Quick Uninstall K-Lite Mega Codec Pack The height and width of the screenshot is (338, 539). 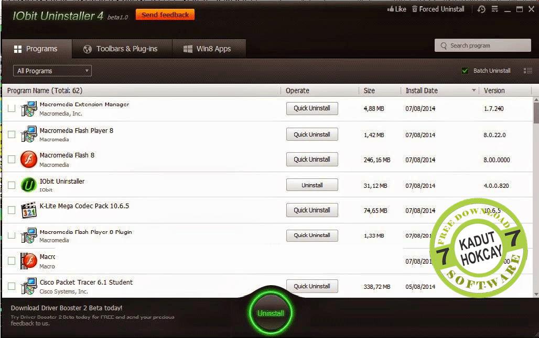pyautogui.click(x=312, y=210)
